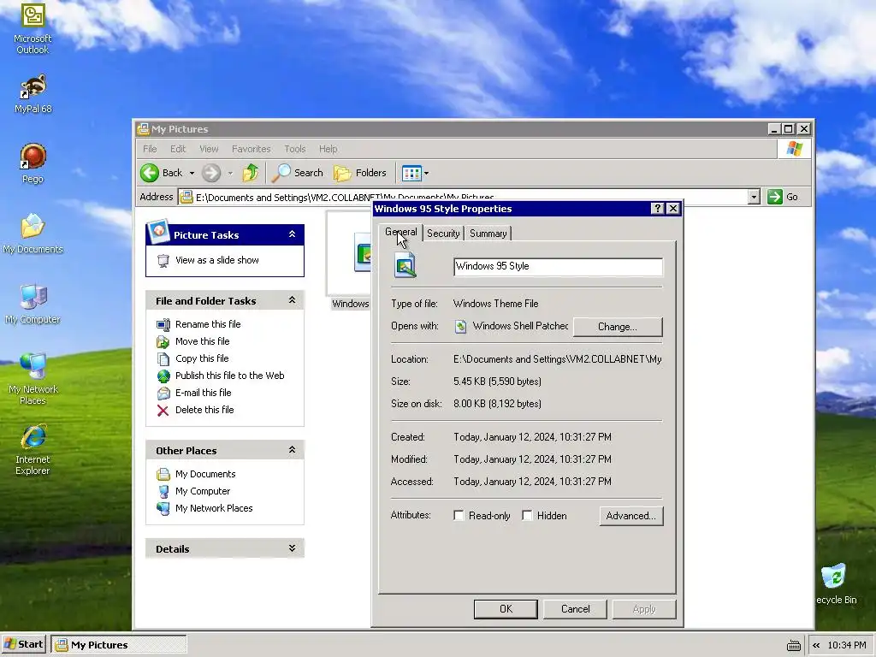Switch to the General tab
Image resolution: width=876 pixels, height=657 pixels.
click(x=401, y=232)
